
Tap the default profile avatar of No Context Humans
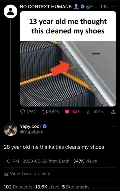pyautogui.click(x=10, y=12)
